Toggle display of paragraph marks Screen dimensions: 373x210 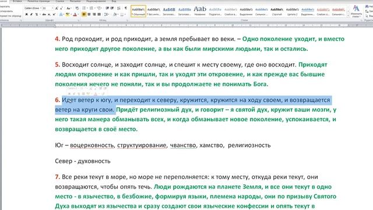pos(126,8)
